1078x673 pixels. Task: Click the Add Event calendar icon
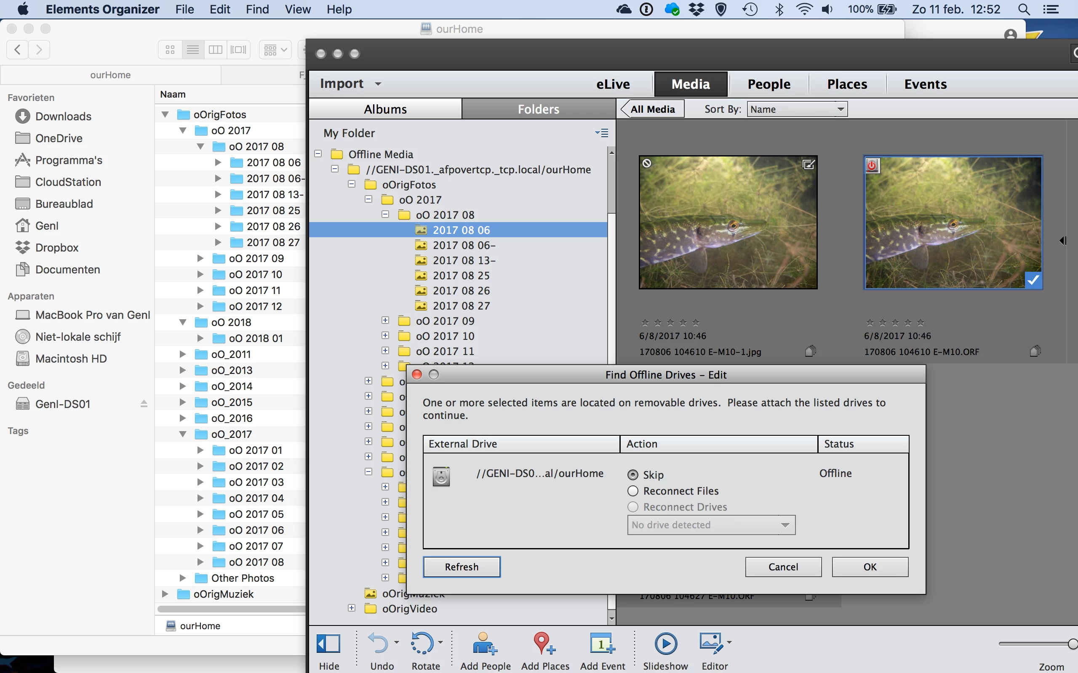(602, 644)
